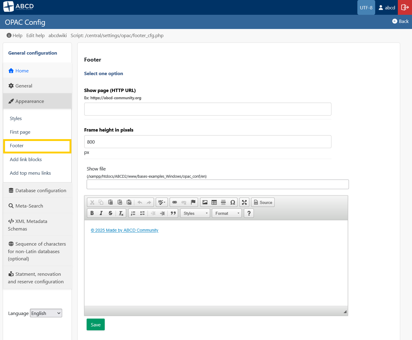The height and width of the screenshot is (340, 412).
Task: Open the Styles dropdown in the editor
Action: (x=195, y=213)
